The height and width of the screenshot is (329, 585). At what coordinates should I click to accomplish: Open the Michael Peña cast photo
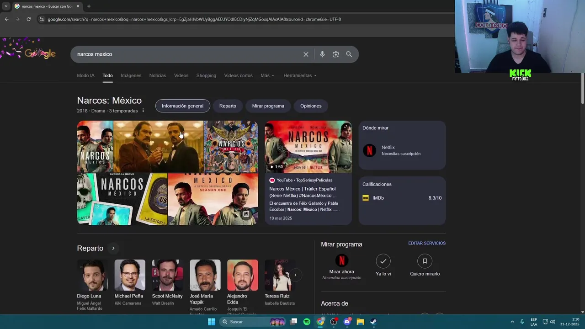[x=130, y=275]
